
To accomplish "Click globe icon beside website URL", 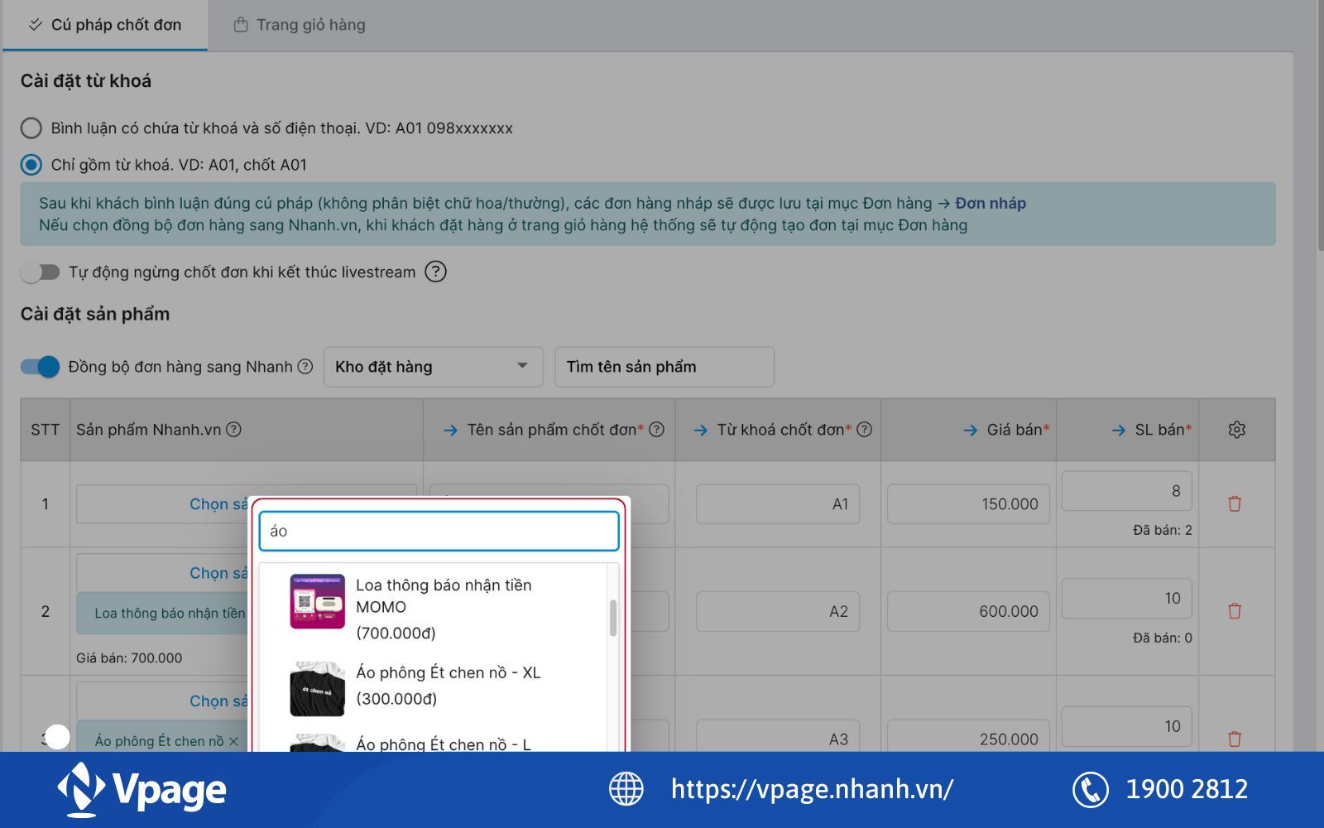I will (x=626, y=789).
